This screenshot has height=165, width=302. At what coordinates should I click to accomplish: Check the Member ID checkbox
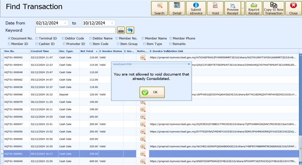[x=9, y=44]
